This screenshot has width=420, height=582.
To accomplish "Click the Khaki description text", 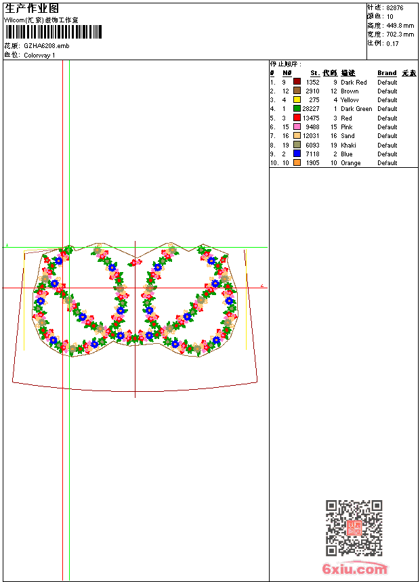I will 348,145.
